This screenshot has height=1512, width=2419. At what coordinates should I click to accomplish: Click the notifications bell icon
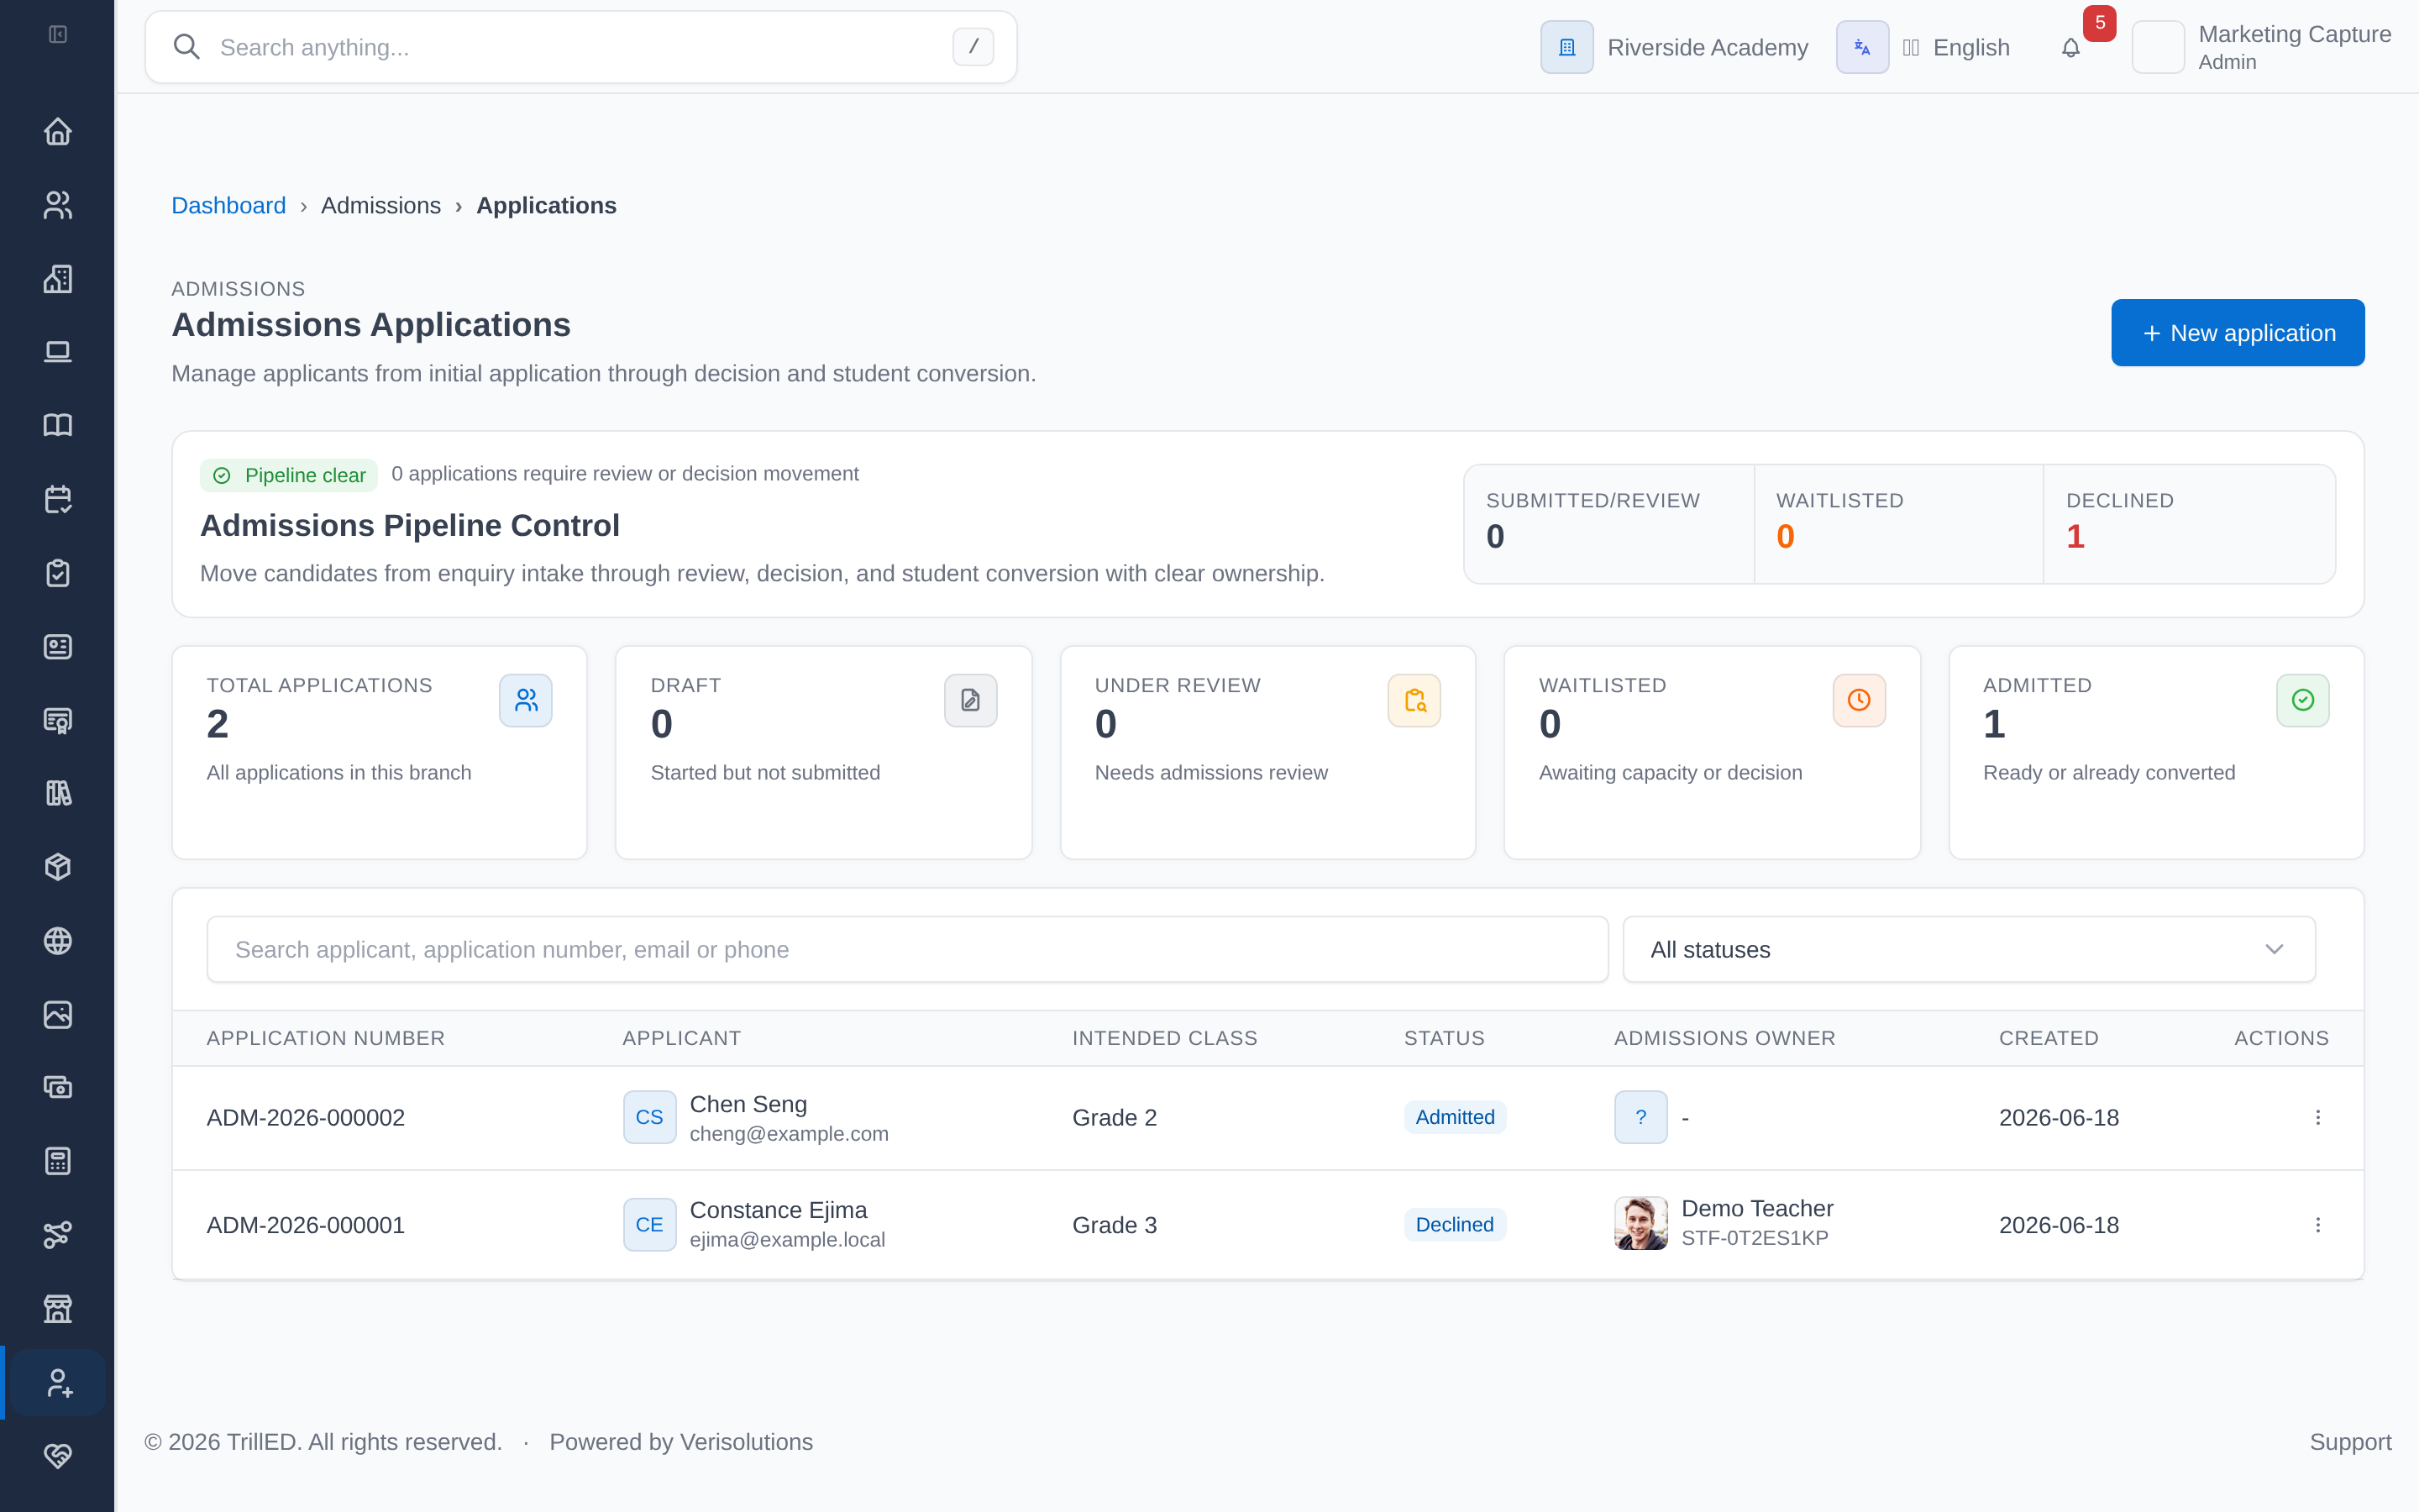tap(2071, 47)
